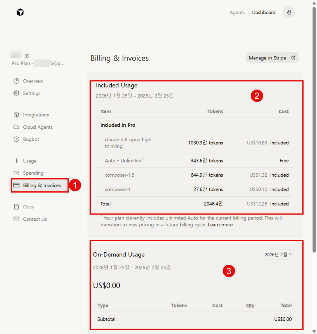Click the On-Demand Usage heading
This screenshot has height=334, width=317.
point(118,254)
